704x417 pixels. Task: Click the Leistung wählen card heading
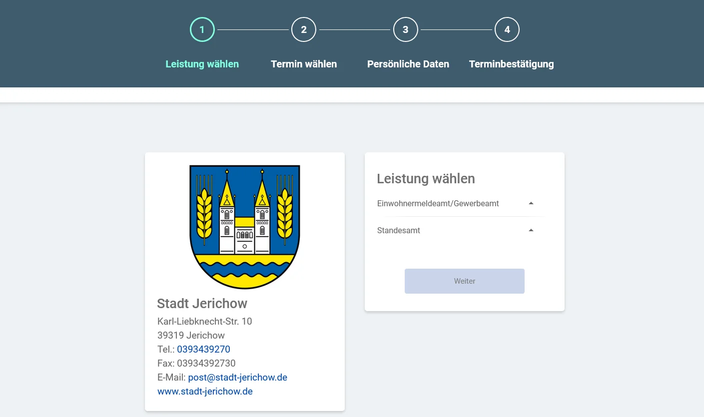[426, 179]
